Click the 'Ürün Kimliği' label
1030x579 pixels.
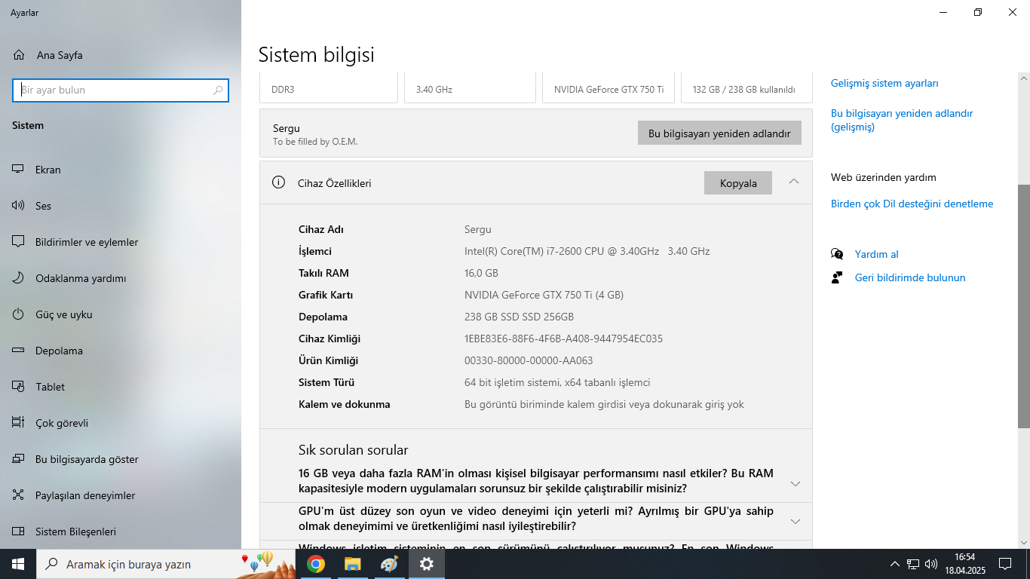pyautogui.click(x=328, y=360)
